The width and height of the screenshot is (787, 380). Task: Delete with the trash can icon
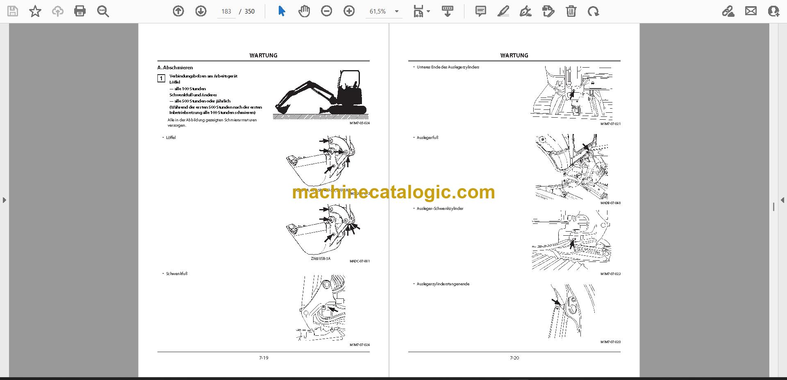point(571,11)
